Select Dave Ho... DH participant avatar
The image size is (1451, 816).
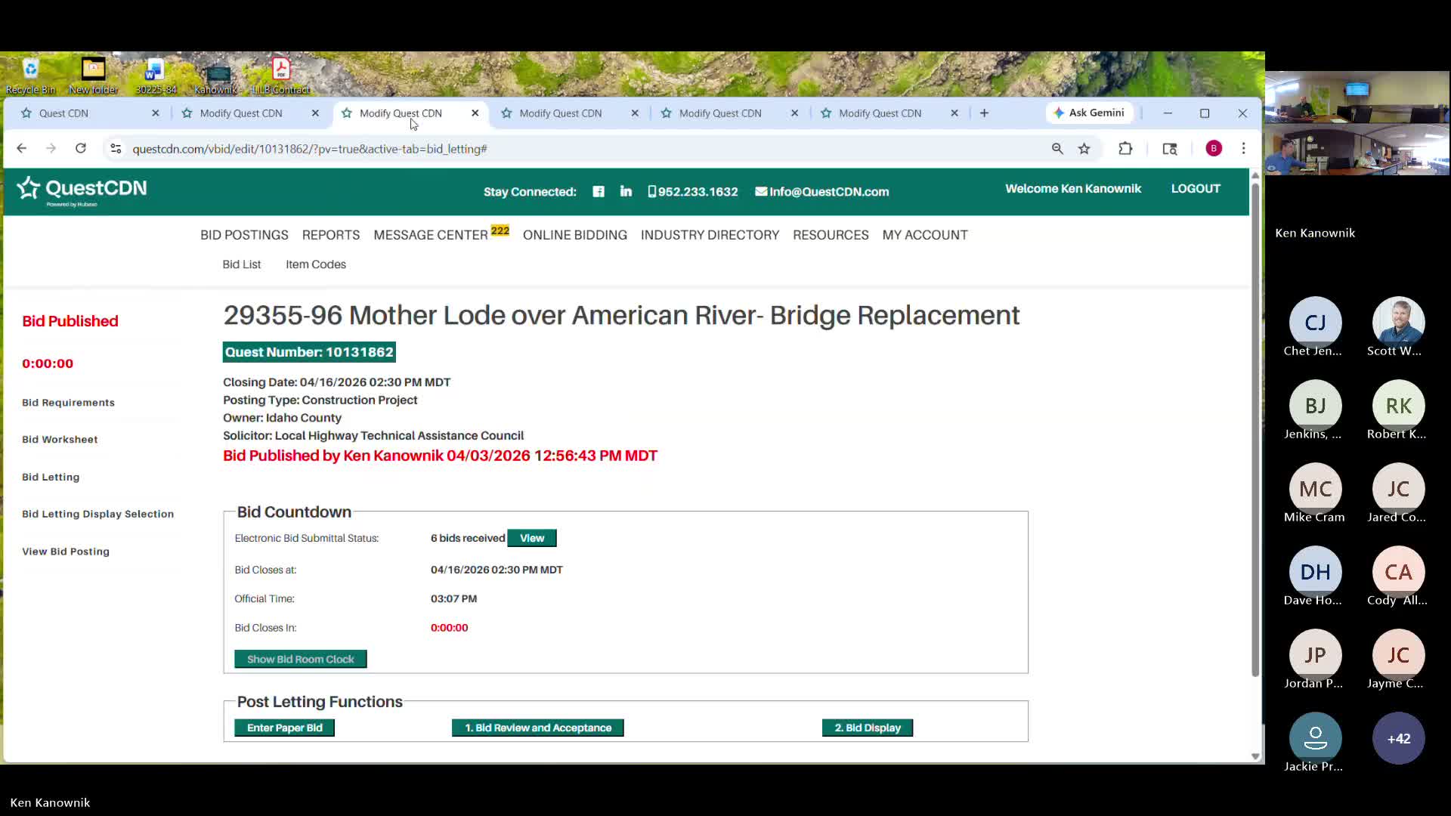(1315, 572)
